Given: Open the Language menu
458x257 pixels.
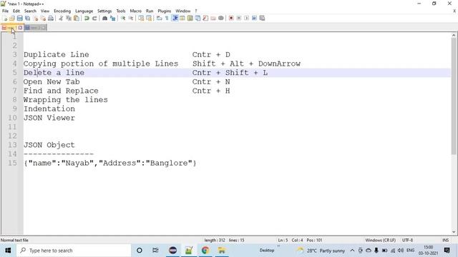Looking at the screenshot, I should [84, 11].
